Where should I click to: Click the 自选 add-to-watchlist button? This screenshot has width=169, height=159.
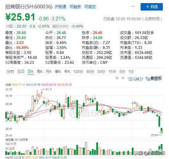[x=152, y=7]
